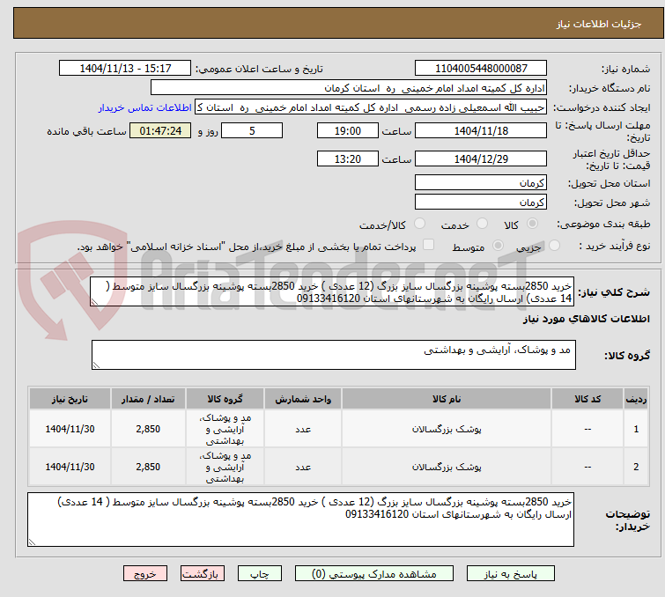Screen dimensions: 665x597
Task: Click the پاسخ به نیاز button
Action: point(510,574)
